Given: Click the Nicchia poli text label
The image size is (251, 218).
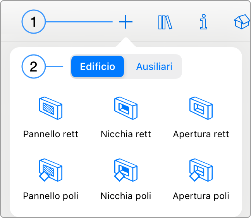Looking at the screenshot, I should click(126, 196).
